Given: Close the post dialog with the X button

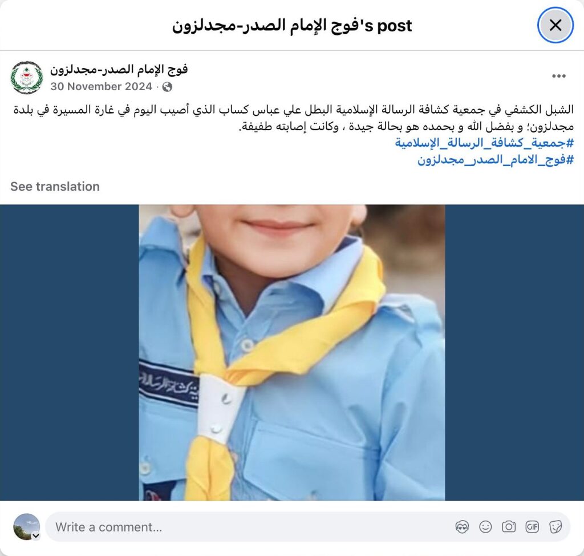Looking at the screenshot, I should (555, 25).
